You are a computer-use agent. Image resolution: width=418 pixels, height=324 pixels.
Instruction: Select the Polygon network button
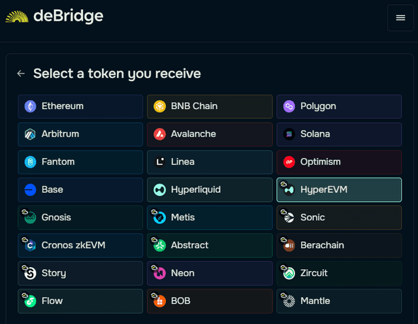(x=339, y=106)
